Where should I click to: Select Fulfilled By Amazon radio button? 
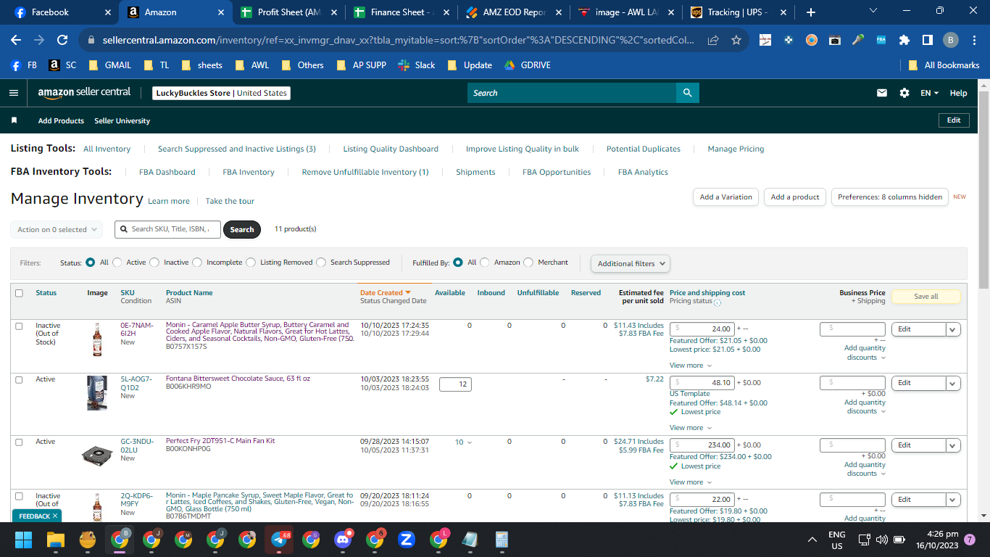point(485,263)
